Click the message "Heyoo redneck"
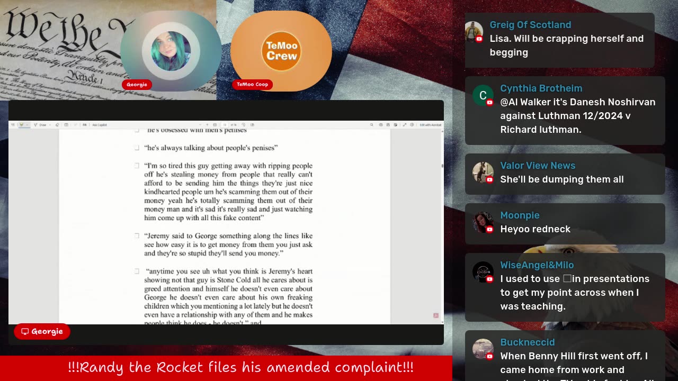Screen dimensions: 678x381 535,229
